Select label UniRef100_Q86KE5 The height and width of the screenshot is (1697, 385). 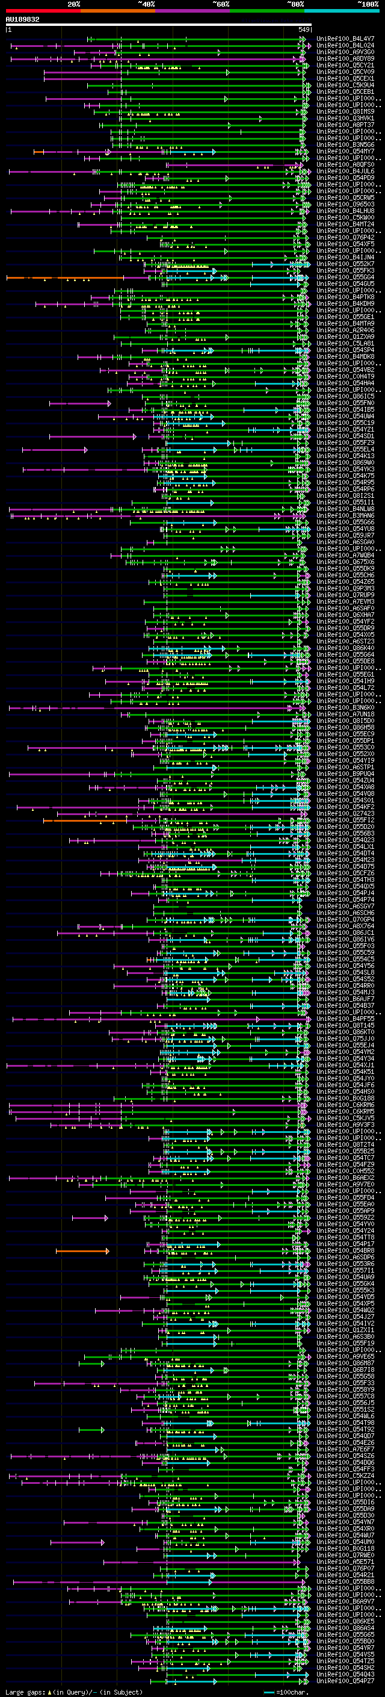tap(345, 1621)
